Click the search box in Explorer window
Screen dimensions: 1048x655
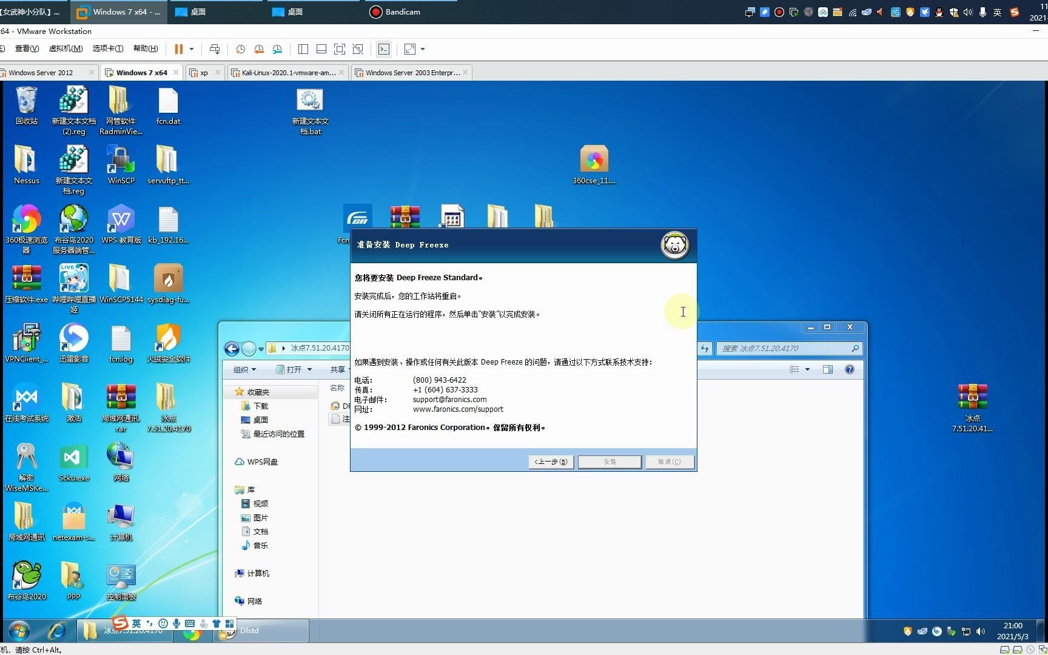point(788,349)
